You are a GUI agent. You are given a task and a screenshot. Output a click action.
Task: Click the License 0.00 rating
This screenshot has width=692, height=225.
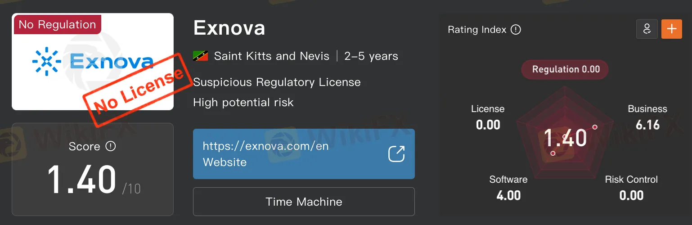[x=488, y=117]
